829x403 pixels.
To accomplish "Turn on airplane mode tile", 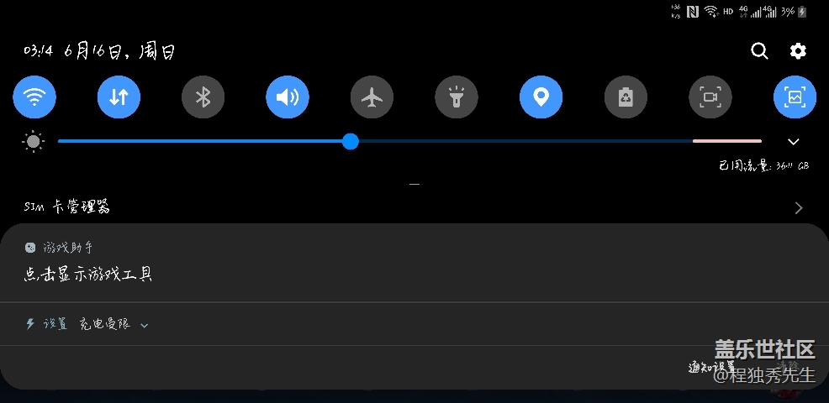I will pyautogui.click(x=372, y=97).
